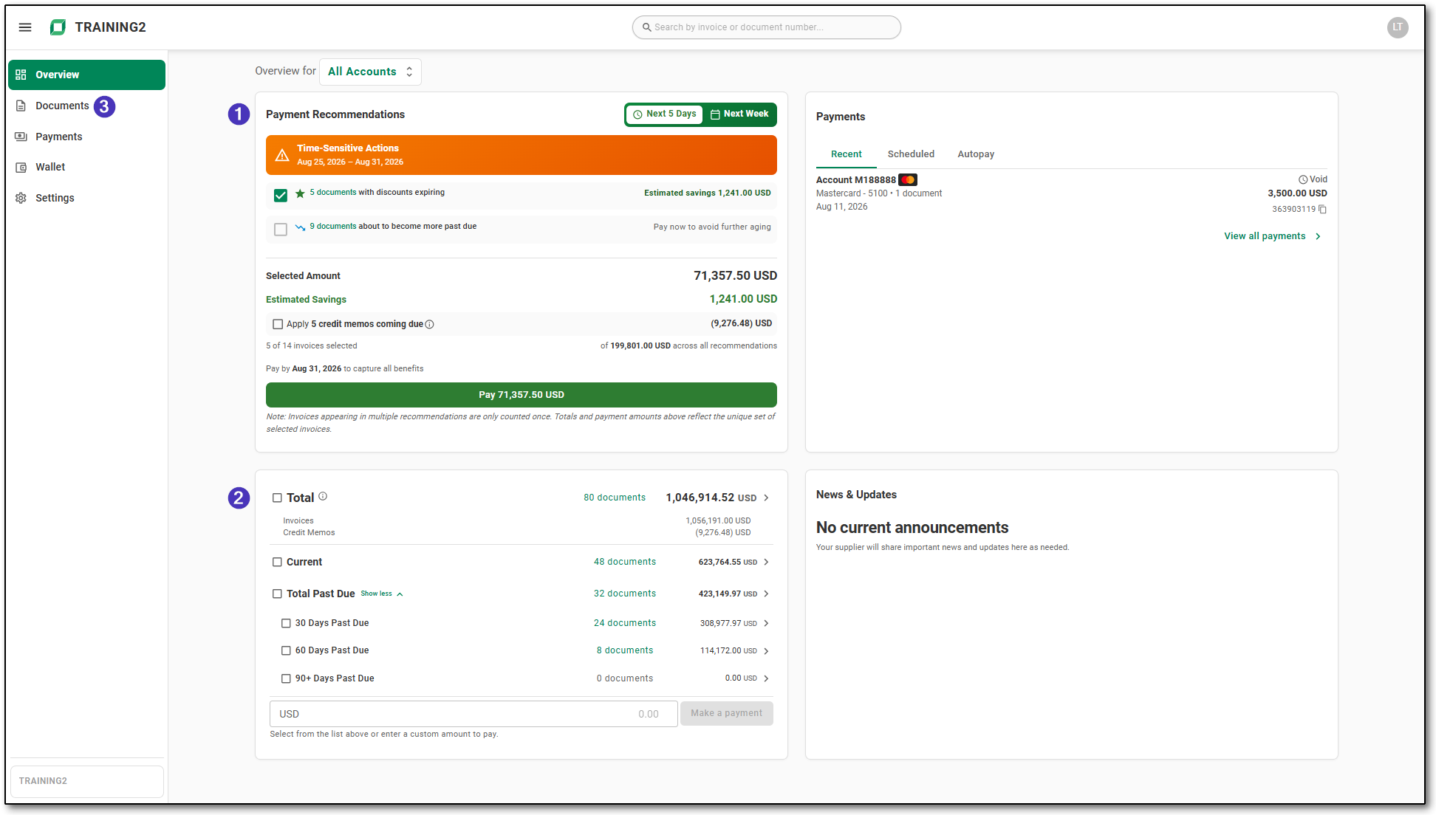Tick the 30 Days Past Due checkbox
1436x815 pixels.
pyautogui.click(x=286, y=623)
